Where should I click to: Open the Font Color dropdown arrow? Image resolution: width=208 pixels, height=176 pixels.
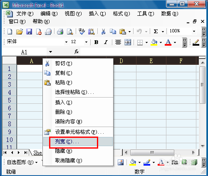[x=175, y=42]
